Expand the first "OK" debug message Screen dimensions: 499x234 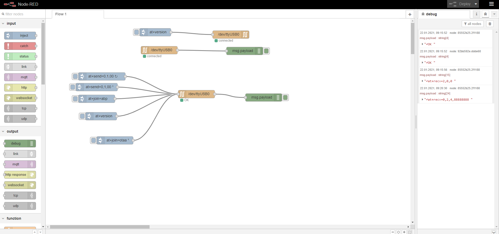pyautogui.click(x=422, y=44)
